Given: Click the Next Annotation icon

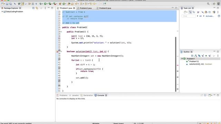Looking at the screenshot, I should (x=81, y=4).
